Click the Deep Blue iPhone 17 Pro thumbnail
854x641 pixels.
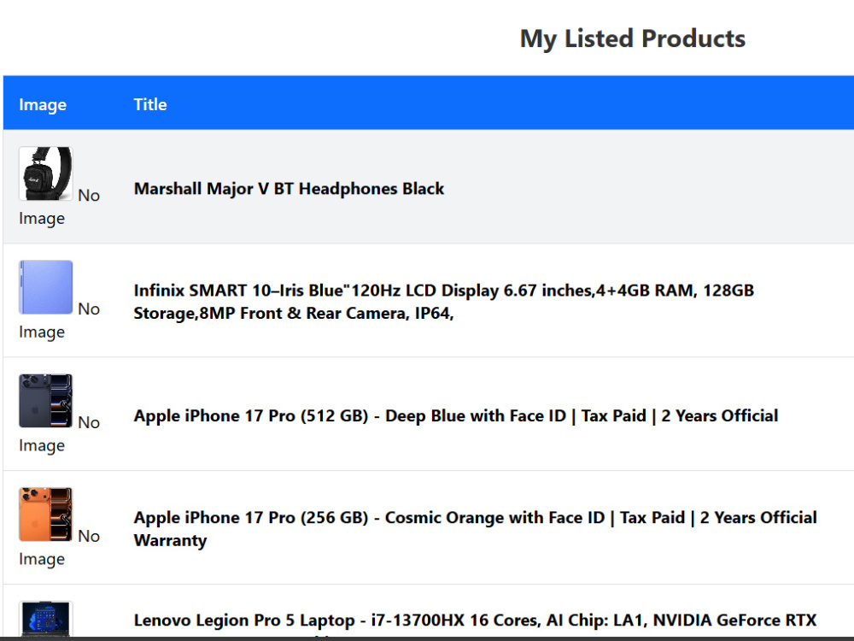(x=46, y=401)
